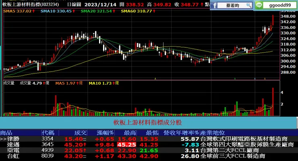
Task: Click the ggoodd99 LINE ID field
Action: point(280,5)
